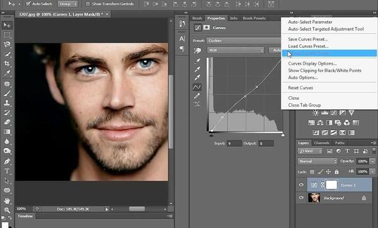
Task: Click the on-image targeted adjustment hand in Curves
Action: [x=197, y=50]
